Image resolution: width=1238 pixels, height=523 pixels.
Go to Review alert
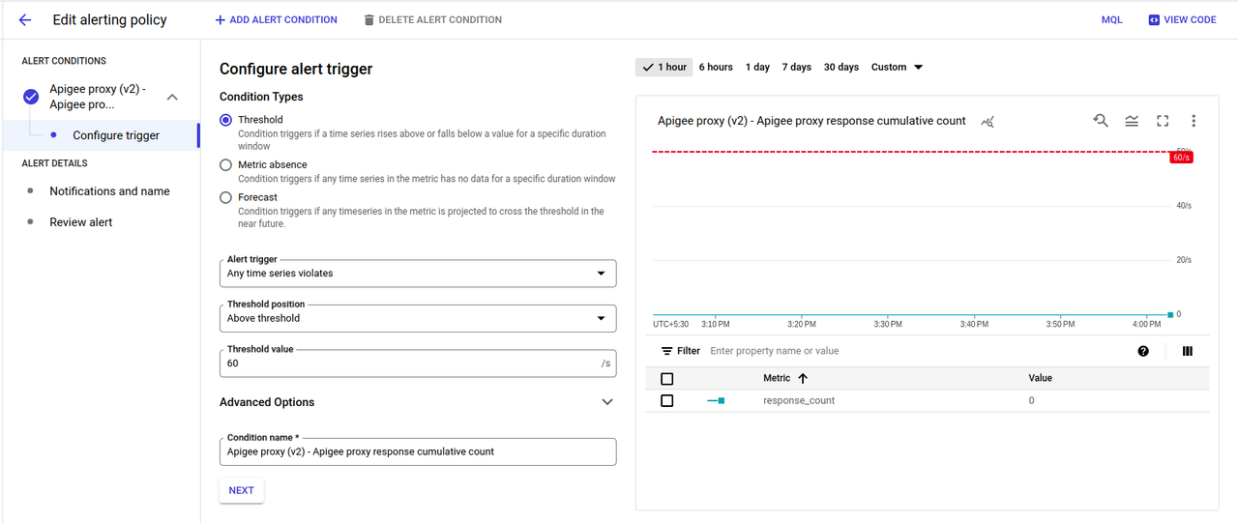point(81,222)
